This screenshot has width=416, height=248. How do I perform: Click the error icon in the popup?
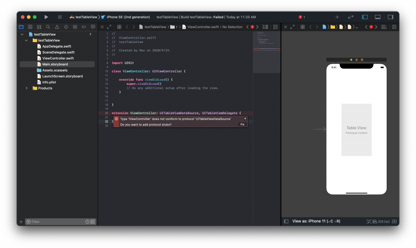(117, 119)
